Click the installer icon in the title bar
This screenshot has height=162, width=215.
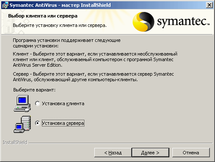coord(5,5)
